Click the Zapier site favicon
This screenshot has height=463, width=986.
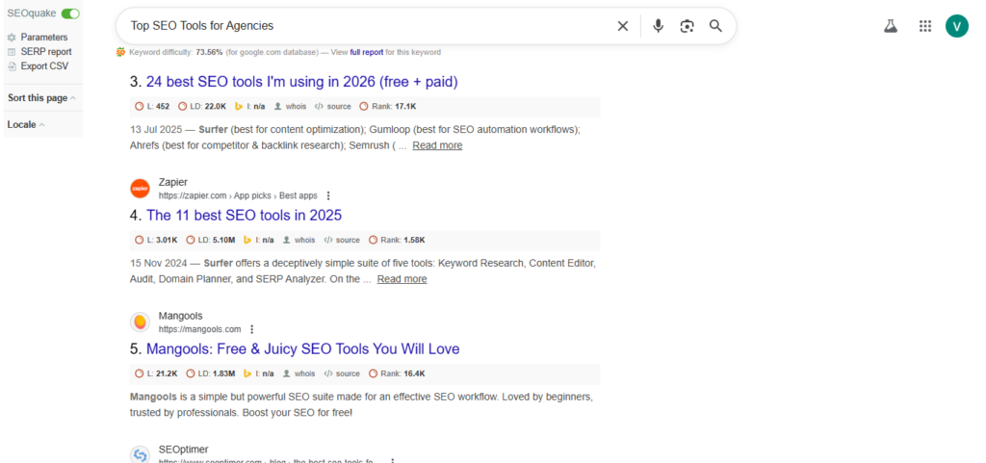point(140,189)
